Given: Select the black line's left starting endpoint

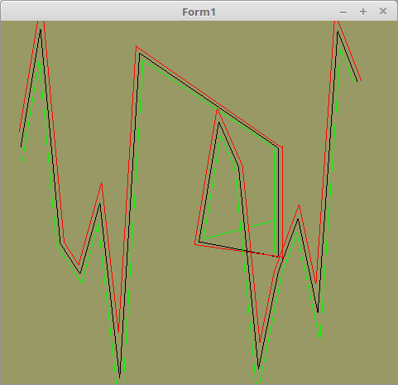Looking at the screenshot, I should 21,147.
